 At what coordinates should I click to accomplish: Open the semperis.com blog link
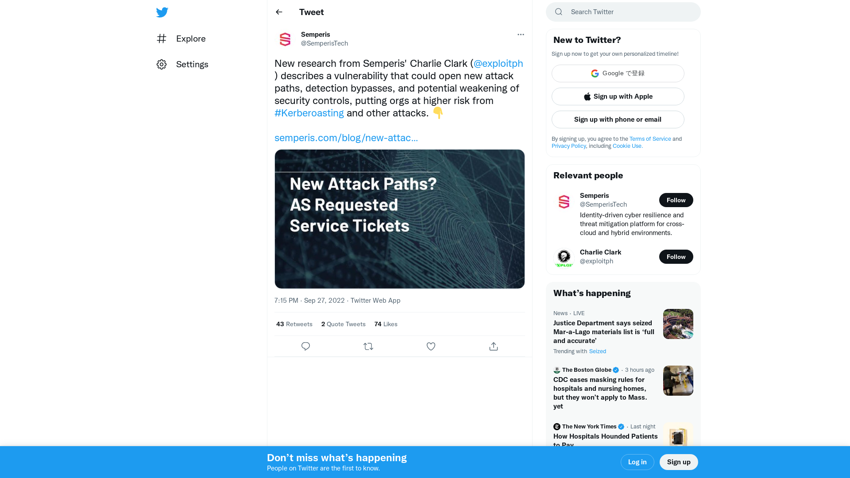point(346,138)
